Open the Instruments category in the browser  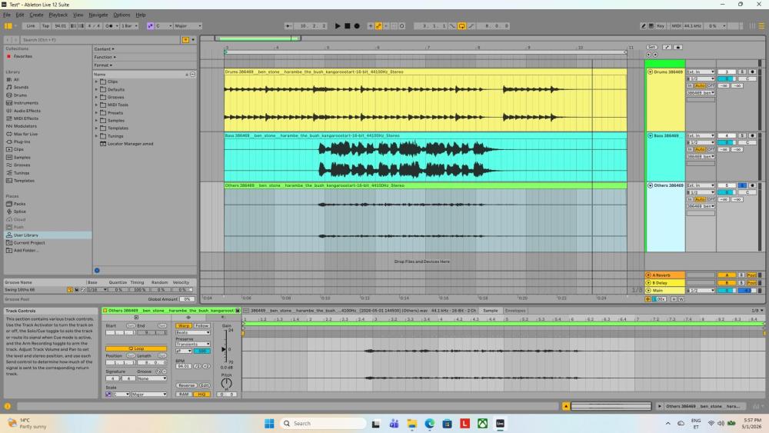pyautogui.click(x=25, y=103)
